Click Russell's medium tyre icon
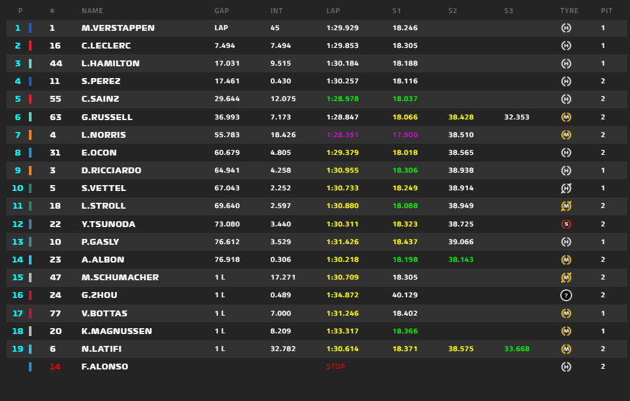Image resolution: width=630 pixels, height=401 pixels. point(566,117)
